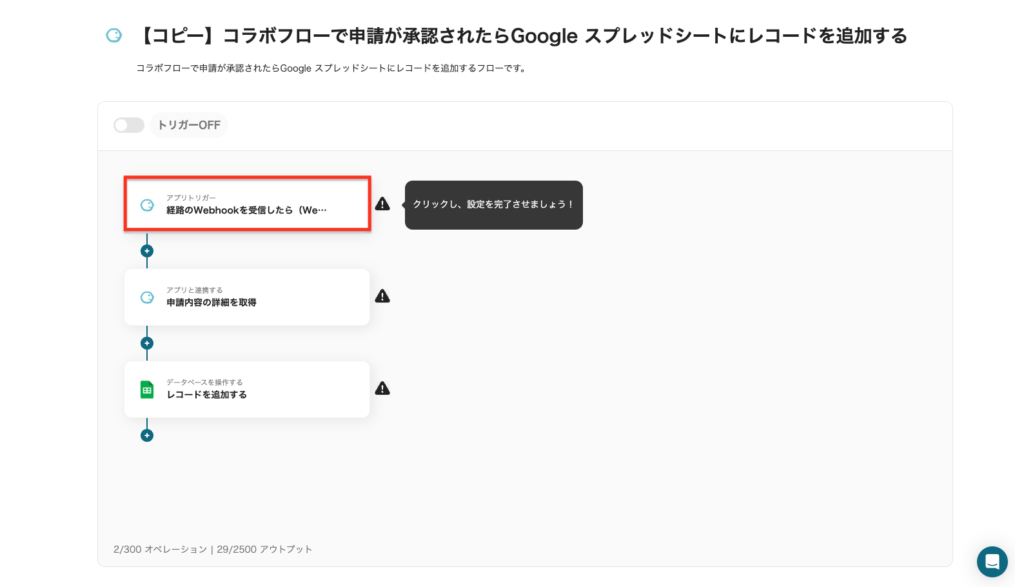
Task: Click the Collaboflow logo beside the flow title
Action: point(114,35)
